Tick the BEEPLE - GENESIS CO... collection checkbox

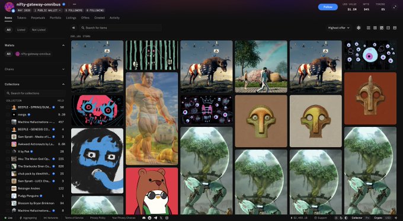[x=8, y=130]
